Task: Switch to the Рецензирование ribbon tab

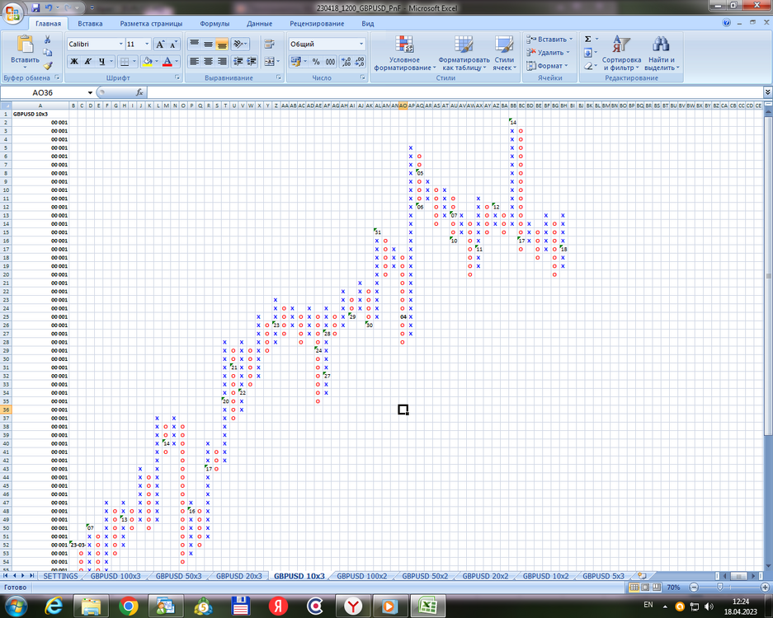Action: (x=317, y=24)
